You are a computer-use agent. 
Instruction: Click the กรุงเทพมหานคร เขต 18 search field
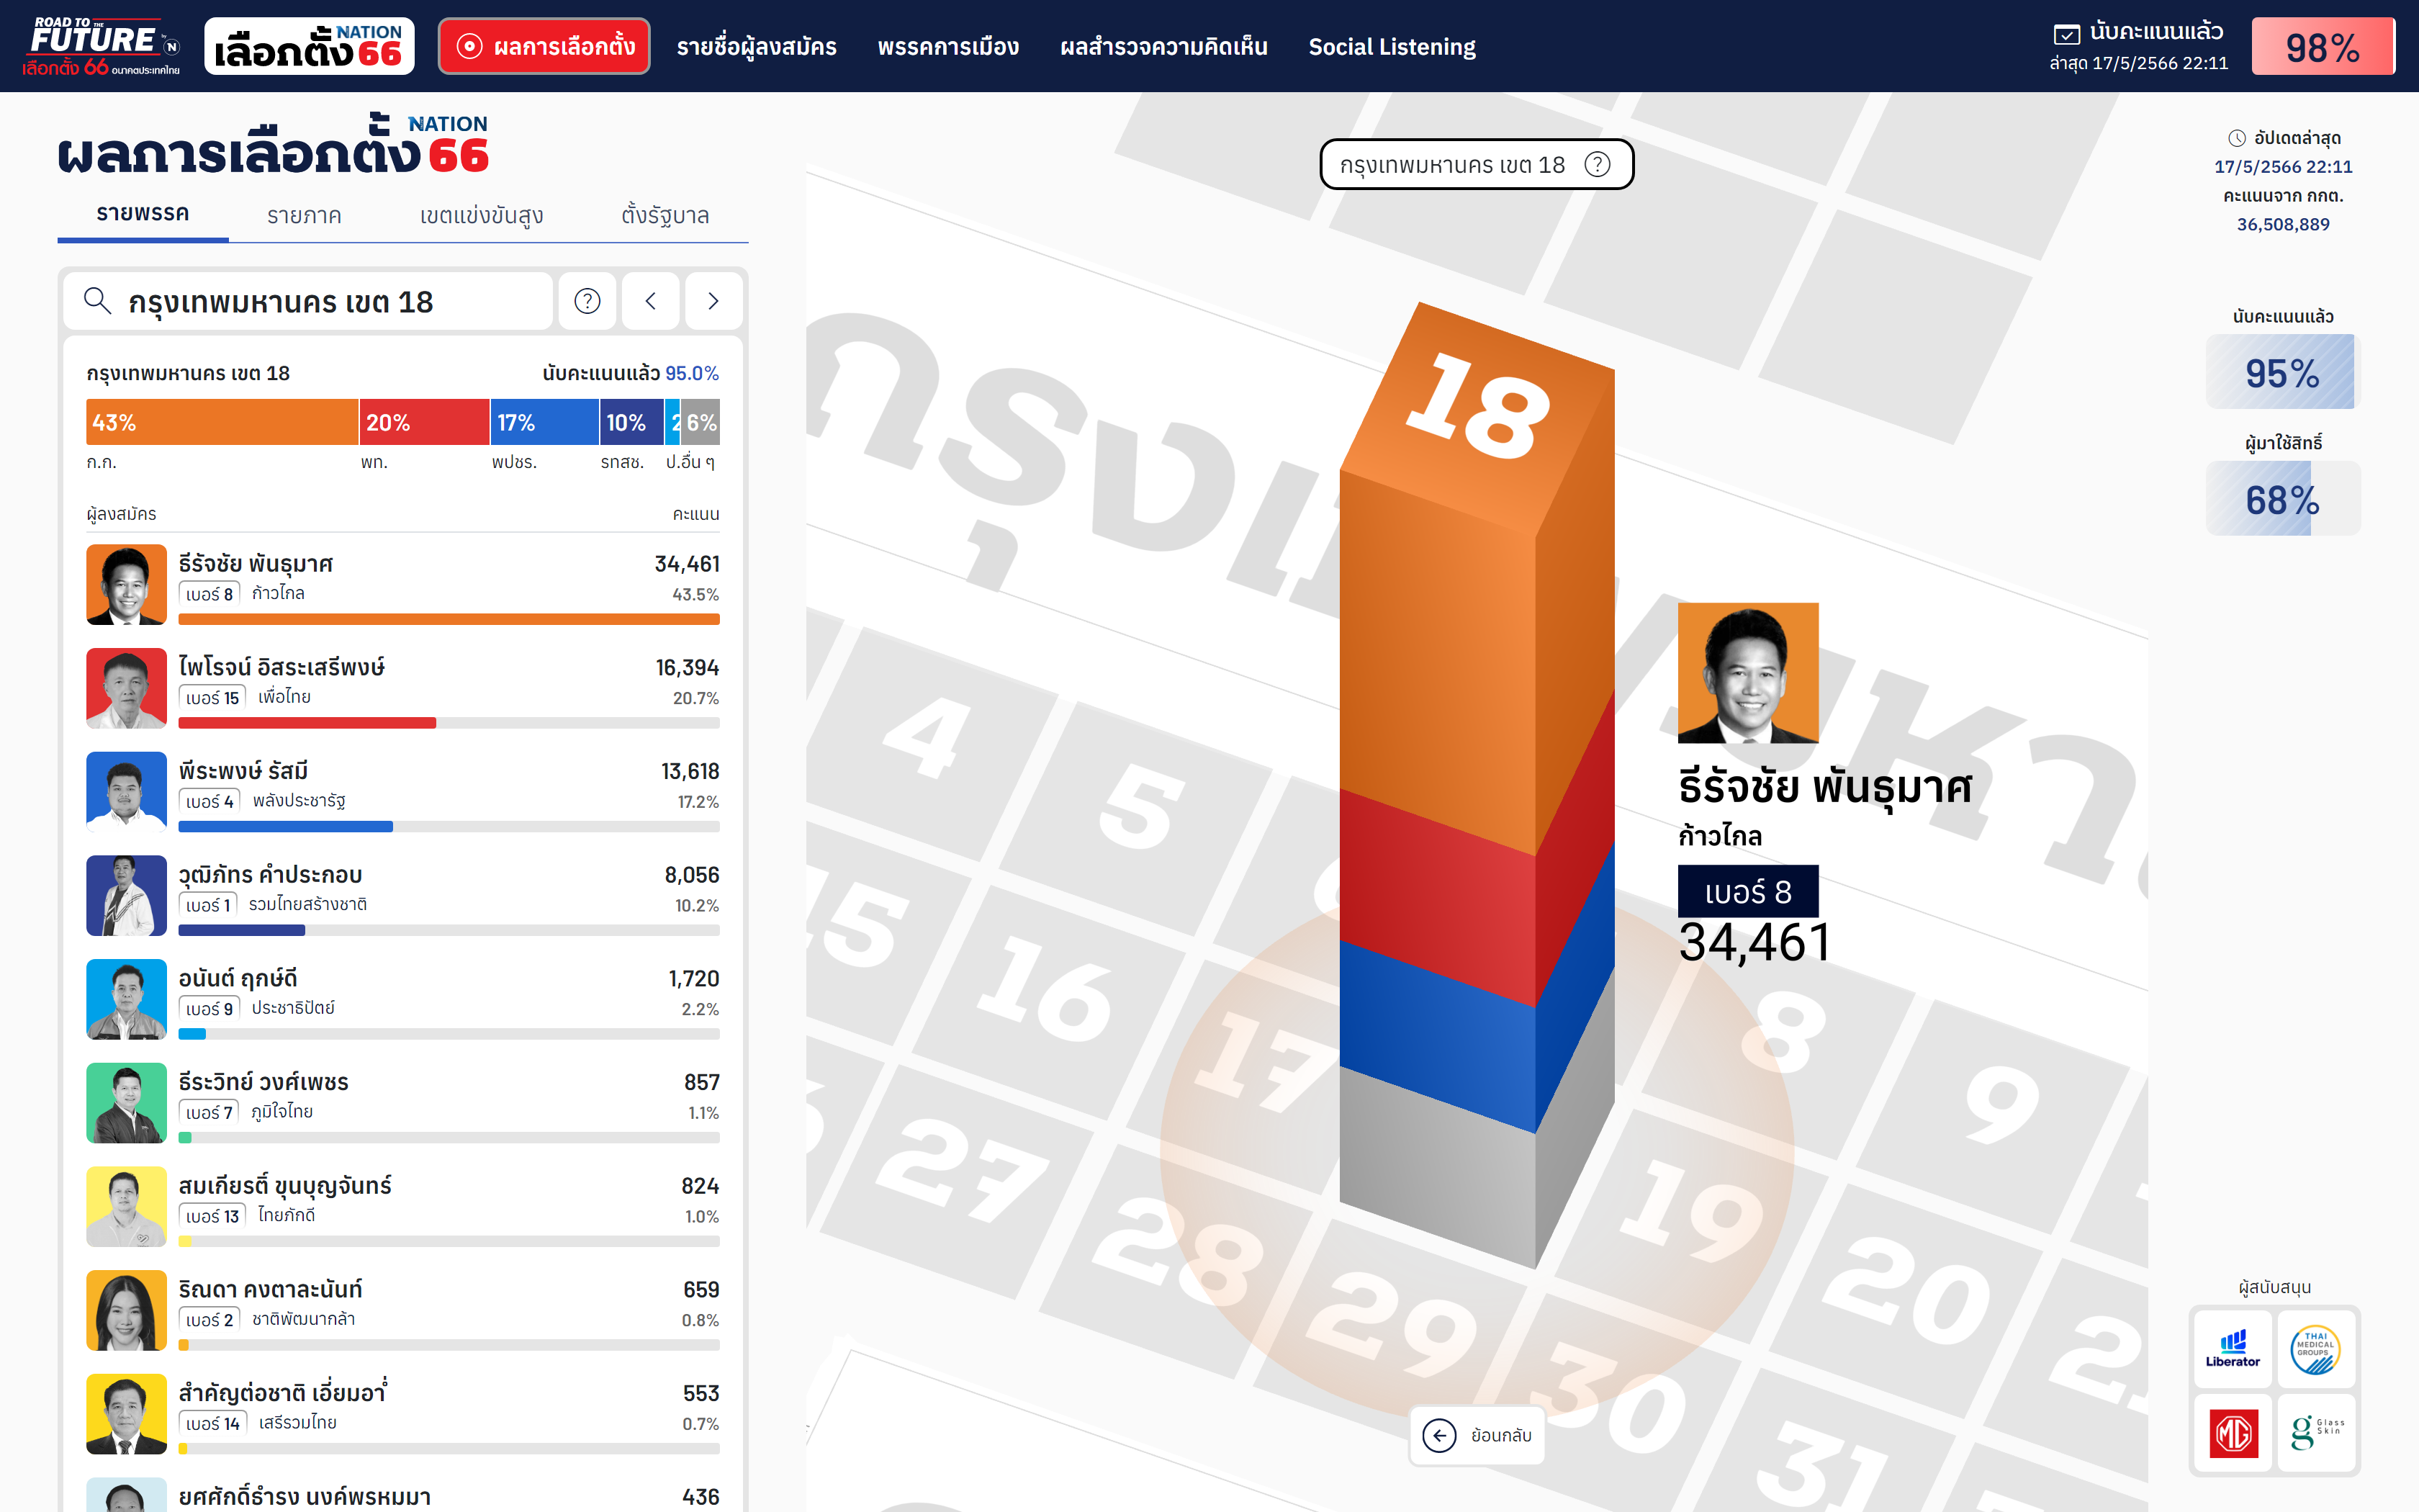[x=310, y=301]
